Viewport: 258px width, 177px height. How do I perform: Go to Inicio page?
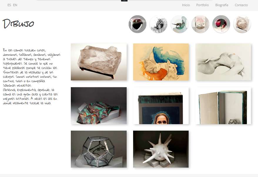[x=186, y=5]
